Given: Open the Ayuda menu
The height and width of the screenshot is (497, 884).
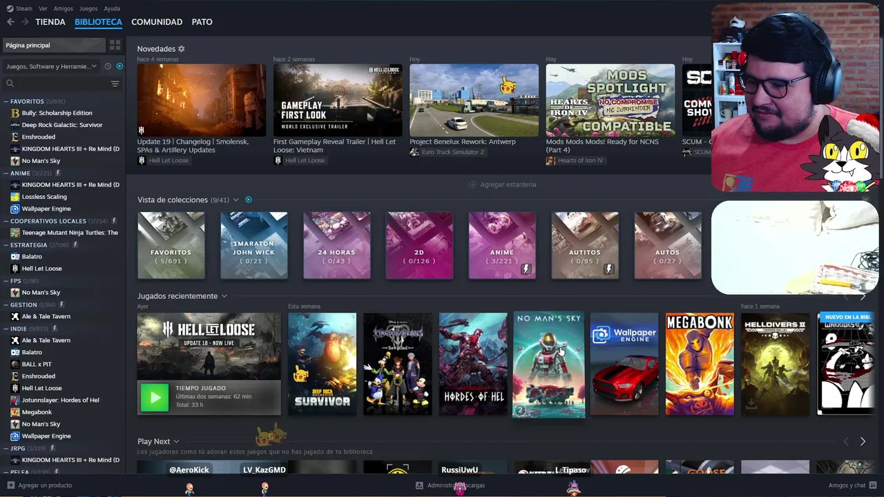Looking at the screenshot, I should tap(112, 8).
